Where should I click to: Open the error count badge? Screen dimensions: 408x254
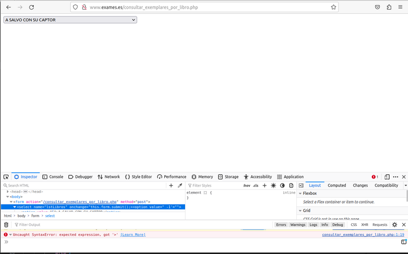click(375, 177)
